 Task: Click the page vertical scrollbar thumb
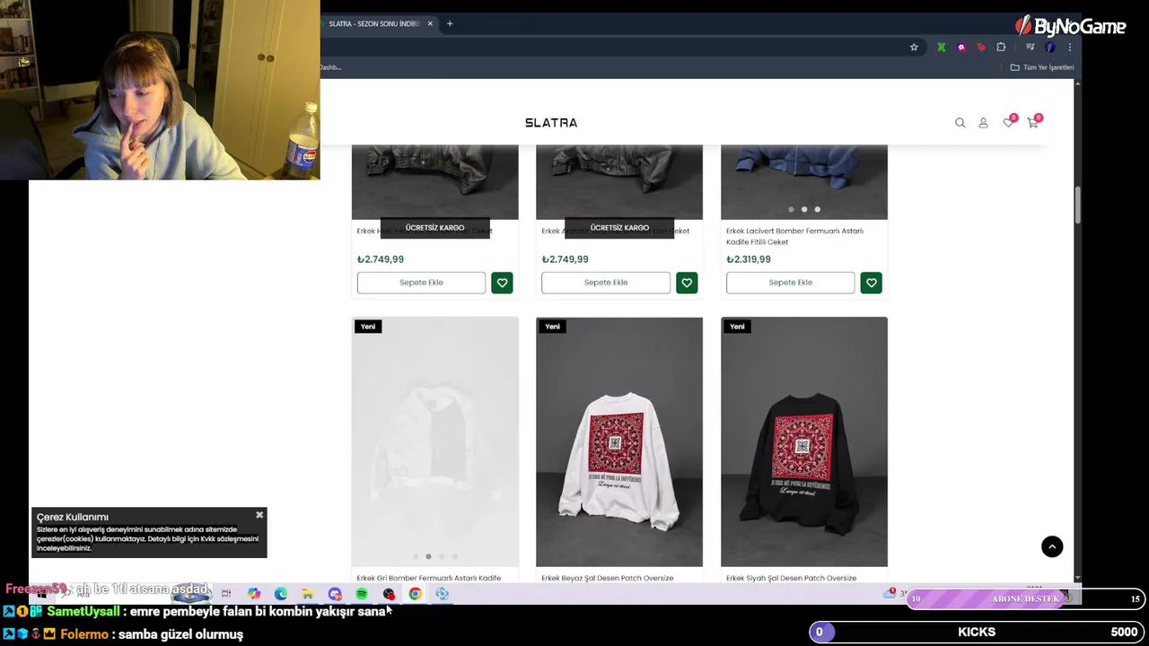pyautogui.click(x=1077, y=205)
